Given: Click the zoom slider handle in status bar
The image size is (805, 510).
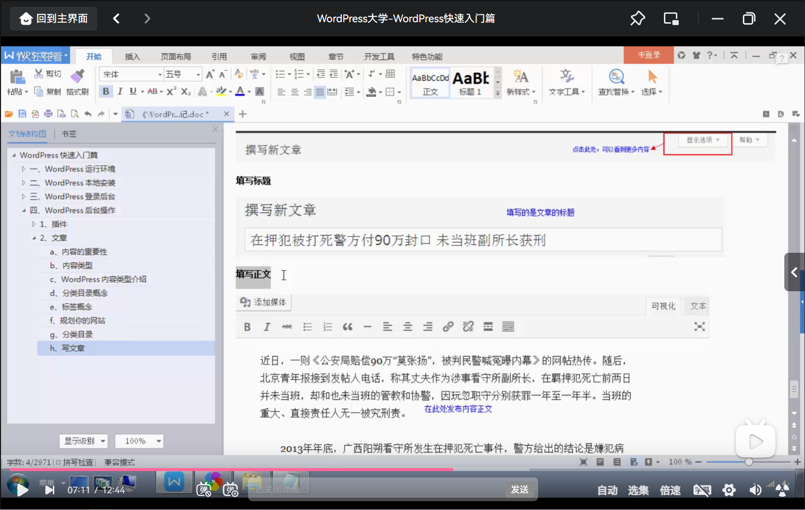Looking at the screenshot, I should click(x=749, y=462).
